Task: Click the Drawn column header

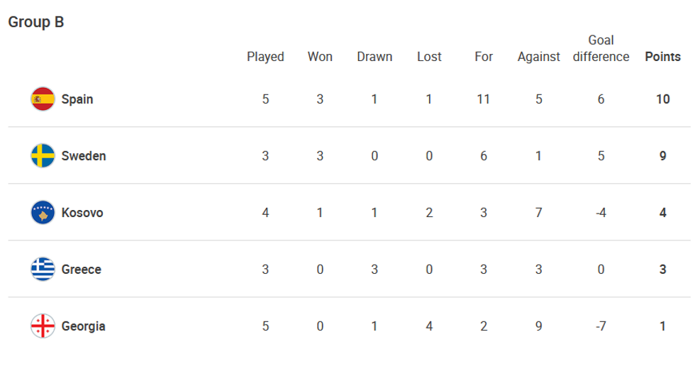Action: (374, 57)
